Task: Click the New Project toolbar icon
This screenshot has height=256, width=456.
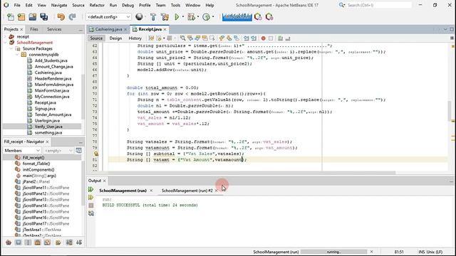Action: 21,17
